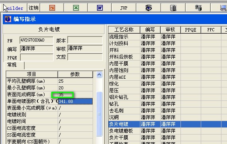Click the scroll up arrow of parameter list
The height and width of the screenshot is (144, 227).
(99, 75)
